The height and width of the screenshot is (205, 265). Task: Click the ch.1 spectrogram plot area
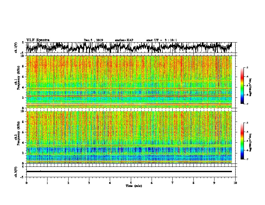(x=129, y=82)
